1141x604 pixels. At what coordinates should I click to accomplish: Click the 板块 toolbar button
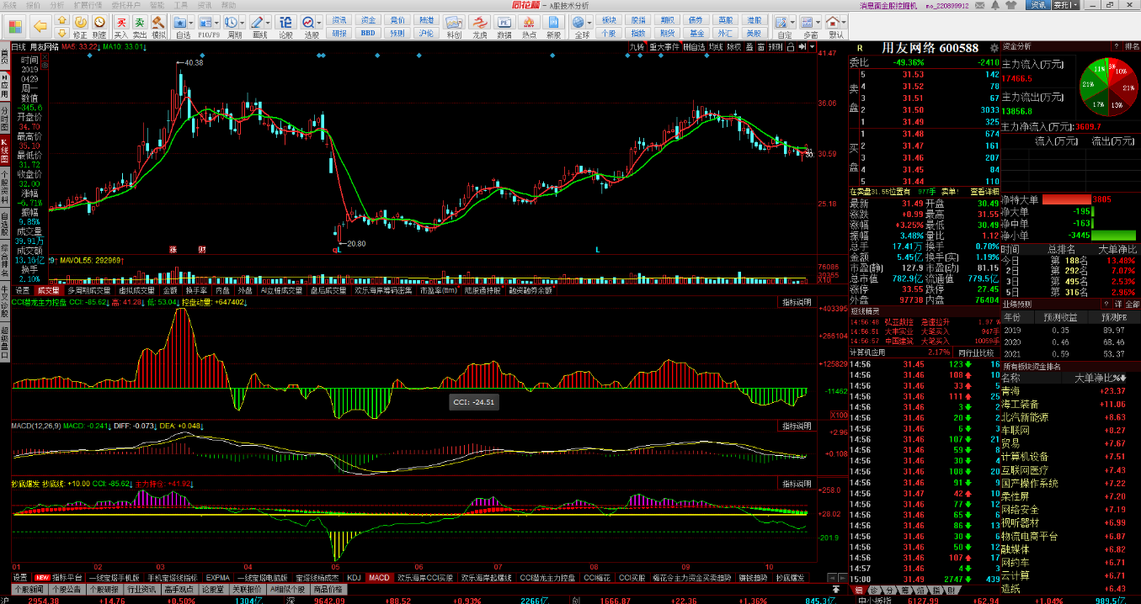(x=609, y=19)
